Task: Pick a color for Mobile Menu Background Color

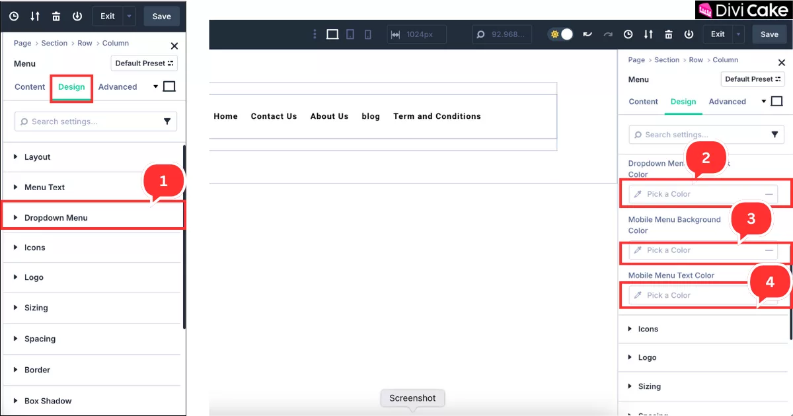Action: coord(703,250)
